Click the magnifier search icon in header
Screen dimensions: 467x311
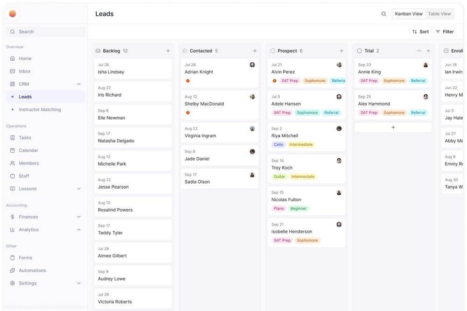pos(383,14)
